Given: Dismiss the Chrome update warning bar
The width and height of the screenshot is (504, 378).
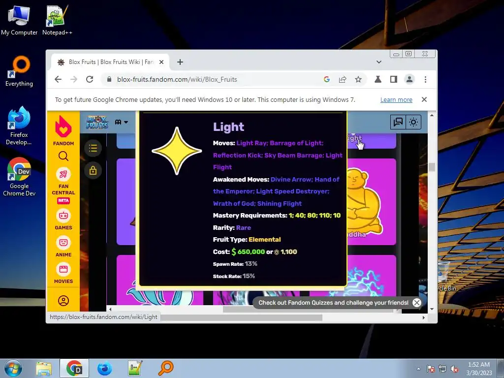Looking at the screenshot, I should tap(424, 99).
